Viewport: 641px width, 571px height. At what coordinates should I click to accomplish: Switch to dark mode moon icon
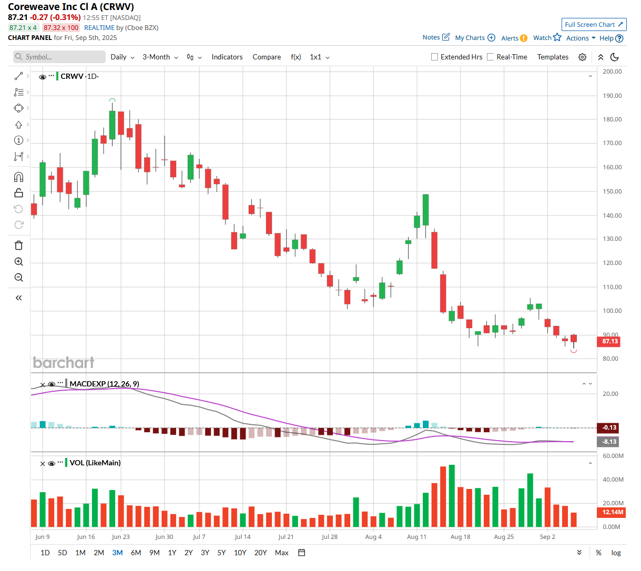coord(615,57)
